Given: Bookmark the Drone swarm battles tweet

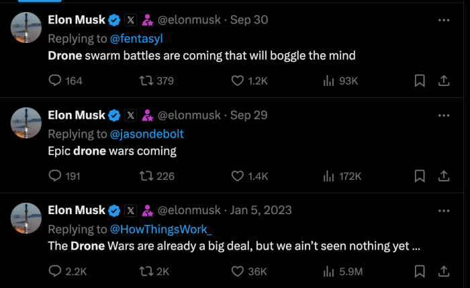Looking at the screenshot, I should (x=420, y=81).
